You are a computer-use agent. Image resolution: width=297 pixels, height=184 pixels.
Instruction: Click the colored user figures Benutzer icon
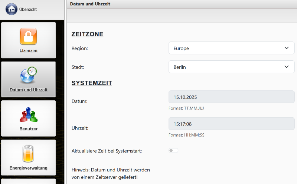[x=28, y=114]
